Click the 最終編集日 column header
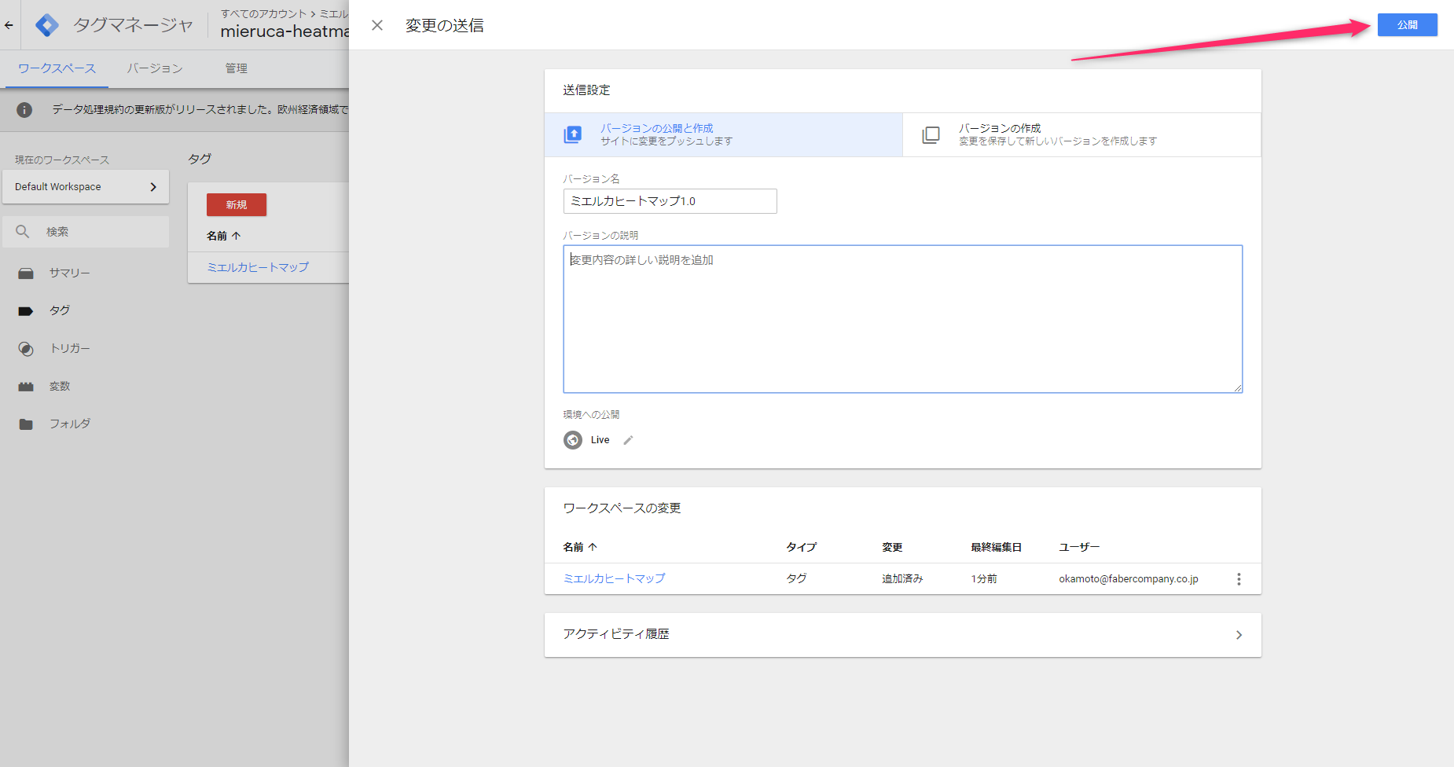The width and height of the screenshot is (1454, 767). point(996,547)
